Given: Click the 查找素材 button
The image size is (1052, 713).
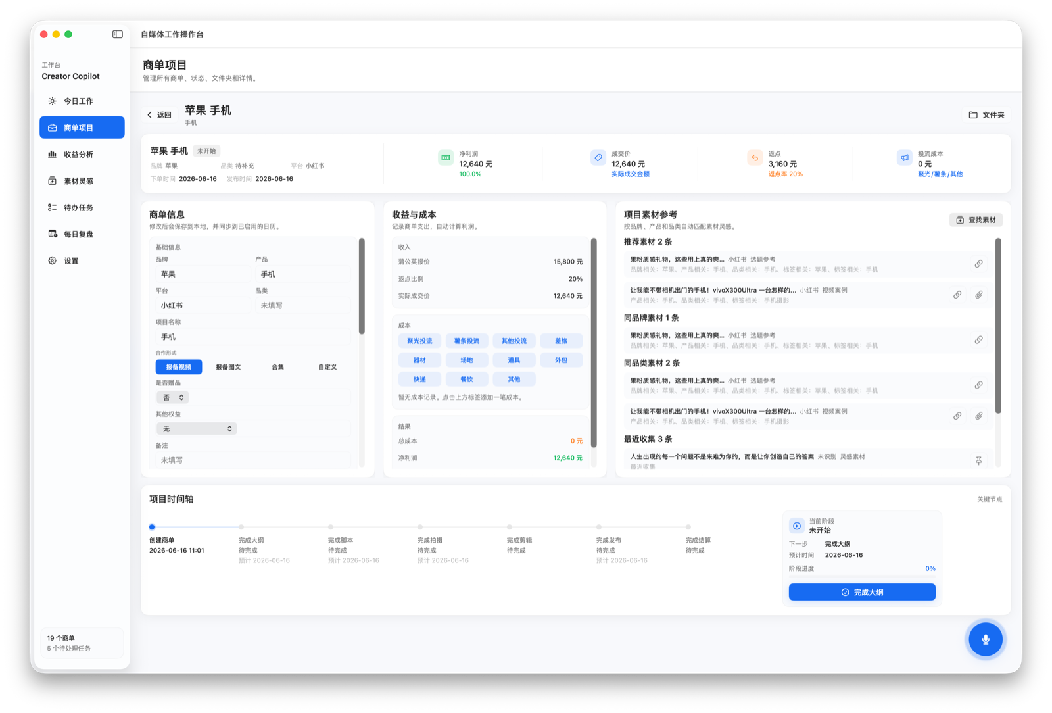Looking at the screenshot, I should (x=976, y=220).
